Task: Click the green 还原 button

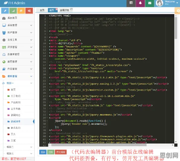Action: pos(51,152)
